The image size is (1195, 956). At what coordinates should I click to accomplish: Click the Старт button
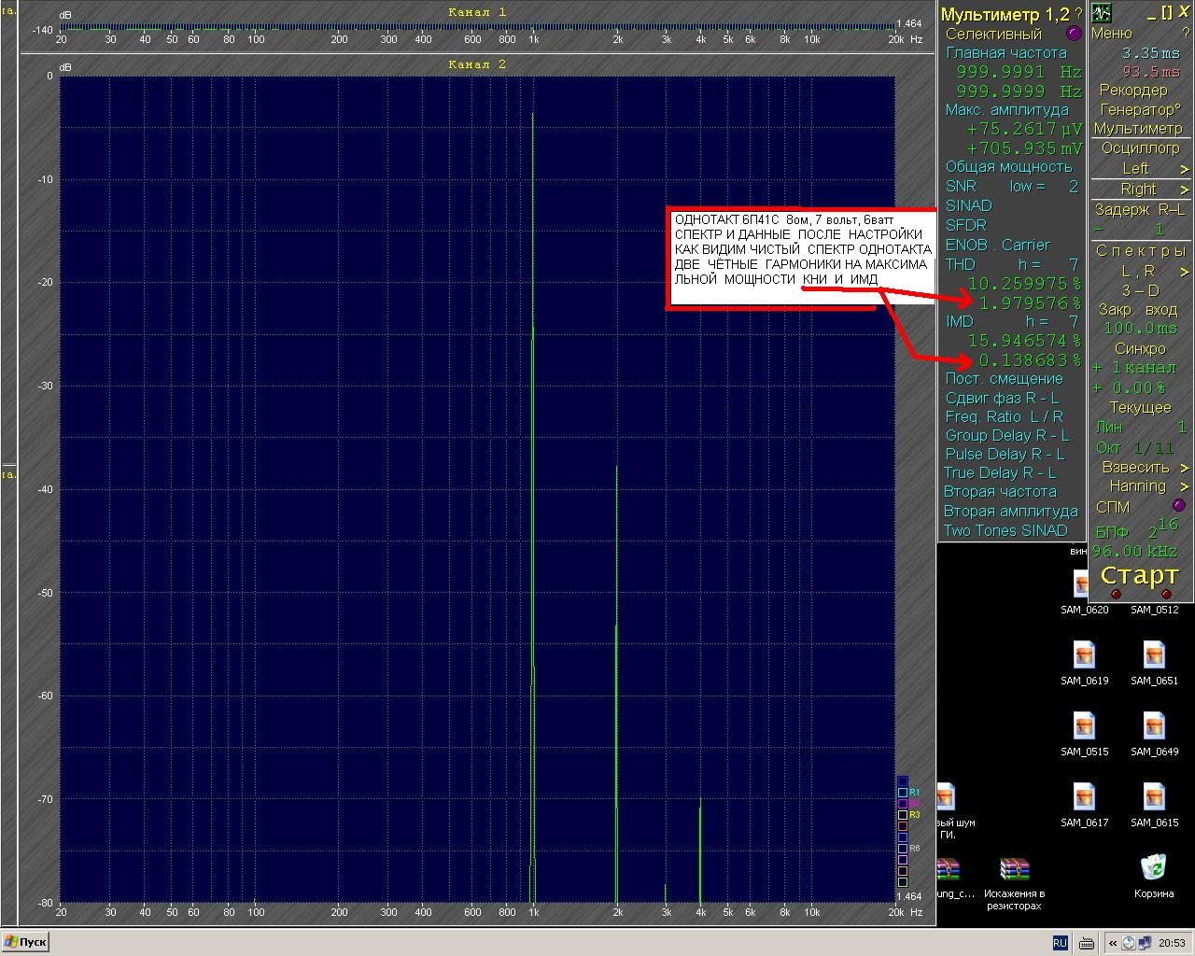[x=1139, y=575]
